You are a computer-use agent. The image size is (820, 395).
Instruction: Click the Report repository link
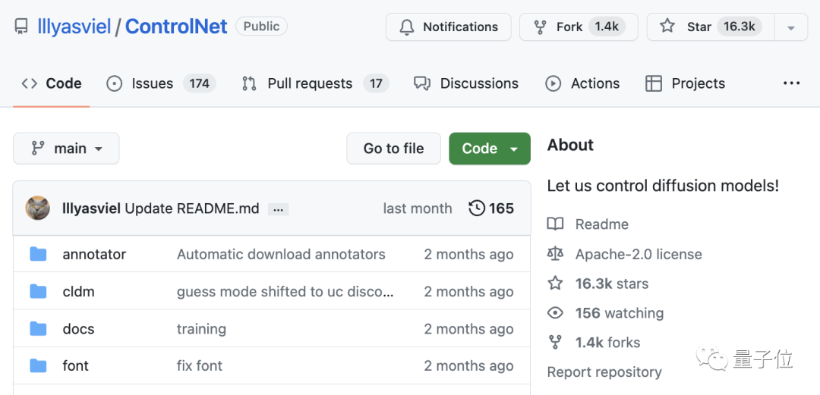coord(604,372)
